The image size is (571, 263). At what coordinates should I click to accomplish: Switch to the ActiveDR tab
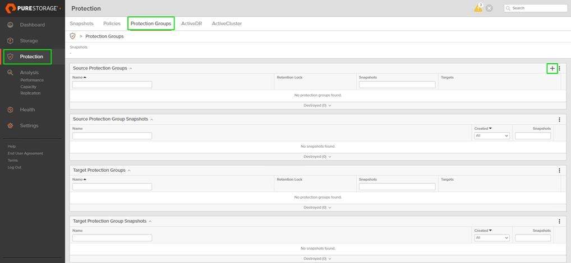click(191, 24)
